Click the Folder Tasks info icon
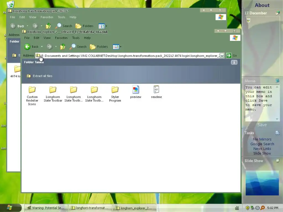 coord(234,62)
